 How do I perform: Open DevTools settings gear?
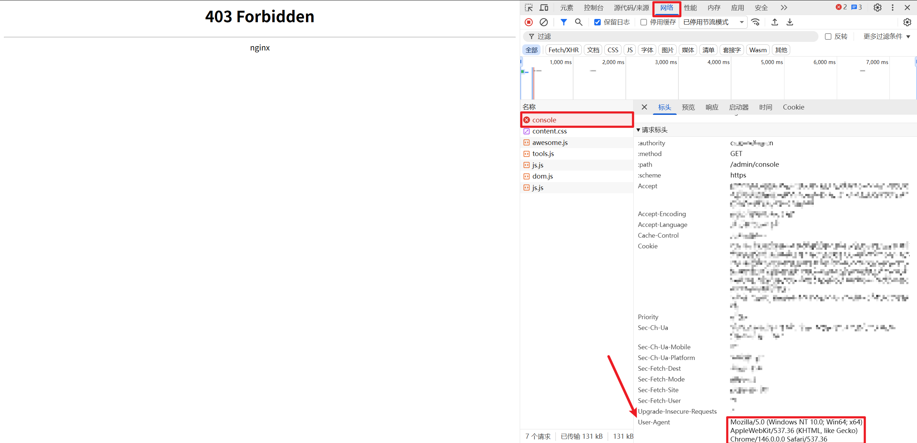coord(877,8)
